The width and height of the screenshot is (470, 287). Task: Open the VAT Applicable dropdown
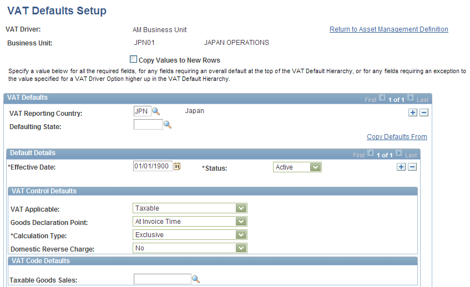(190, 208)
